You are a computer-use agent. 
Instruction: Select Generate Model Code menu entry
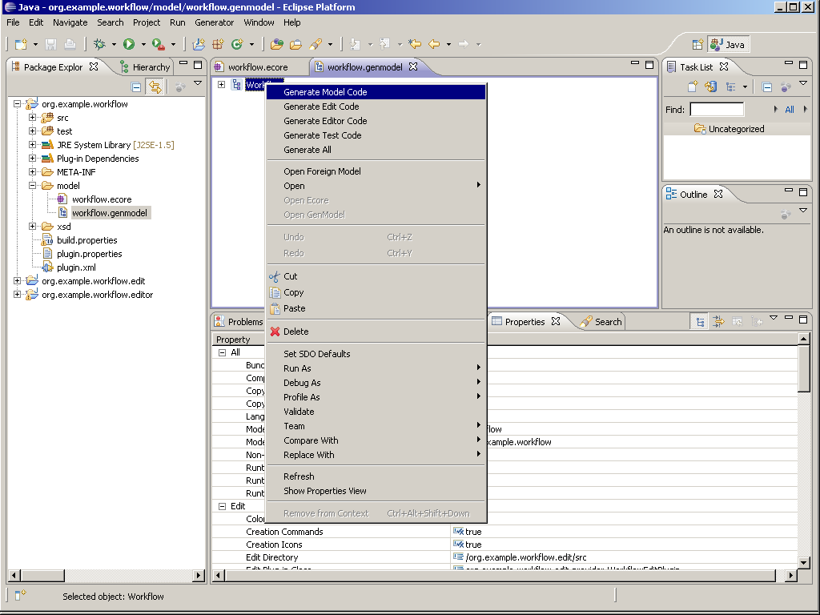[x=325, y=92]
